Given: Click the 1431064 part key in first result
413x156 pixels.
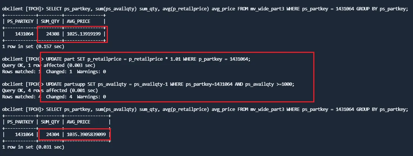Looking at the screenshot, I should [x=24, y=34].
